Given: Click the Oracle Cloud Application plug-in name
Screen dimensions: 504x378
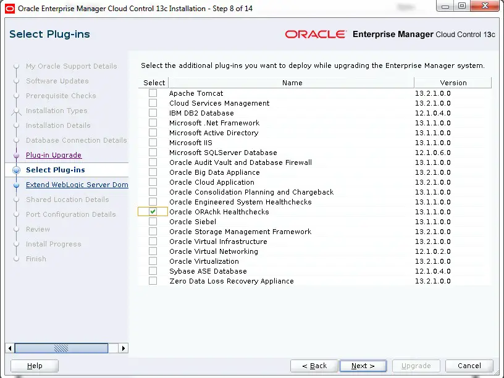Looking at the screenshot, I should [212, 182].
